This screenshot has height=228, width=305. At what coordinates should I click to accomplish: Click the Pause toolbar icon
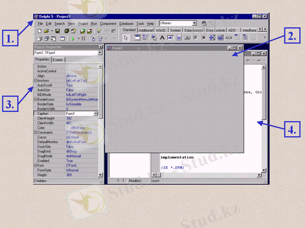pos(83,38)
